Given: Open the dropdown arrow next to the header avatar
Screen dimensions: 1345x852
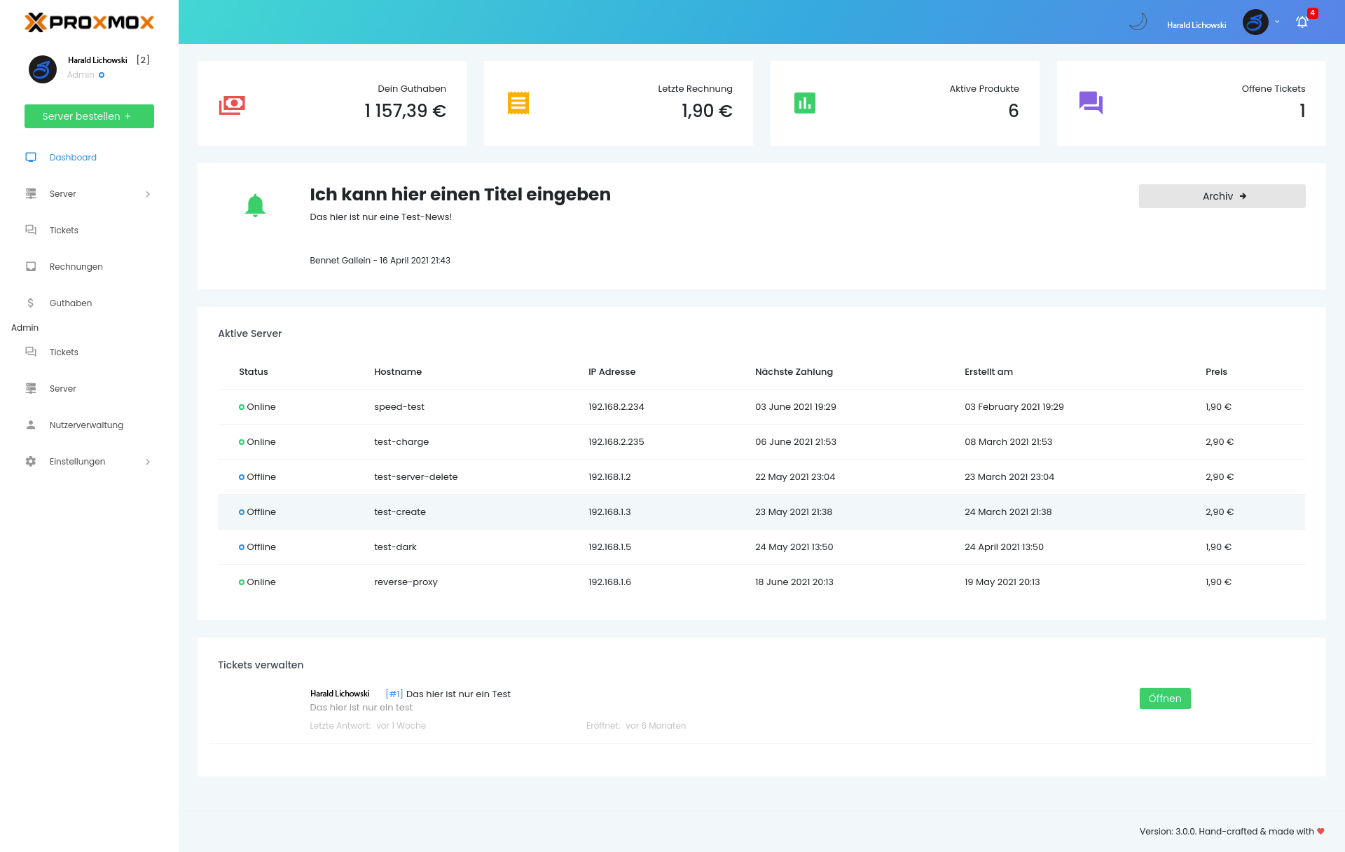Looking at the screenshot, I should [1277, 22].
